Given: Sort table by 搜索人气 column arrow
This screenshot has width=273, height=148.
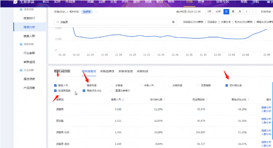Looking at the screenshot, I should coord(123,99).
